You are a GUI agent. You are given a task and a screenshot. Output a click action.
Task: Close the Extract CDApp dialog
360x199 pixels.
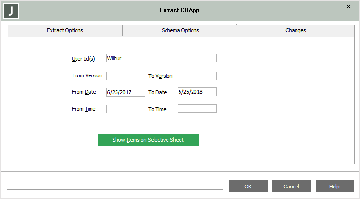tap(348, 6)
